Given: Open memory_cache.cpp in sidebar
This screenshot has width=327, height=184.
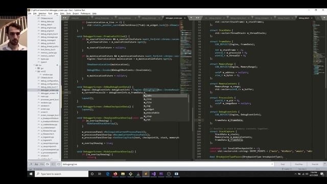Looking at the screenshot, I should 49,53.
